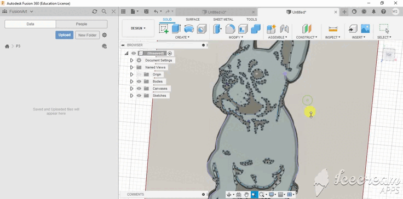Select the Revolve tool icon

(189, 28)
